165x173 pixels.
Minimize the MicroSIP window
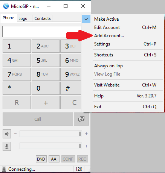point(49,6)
